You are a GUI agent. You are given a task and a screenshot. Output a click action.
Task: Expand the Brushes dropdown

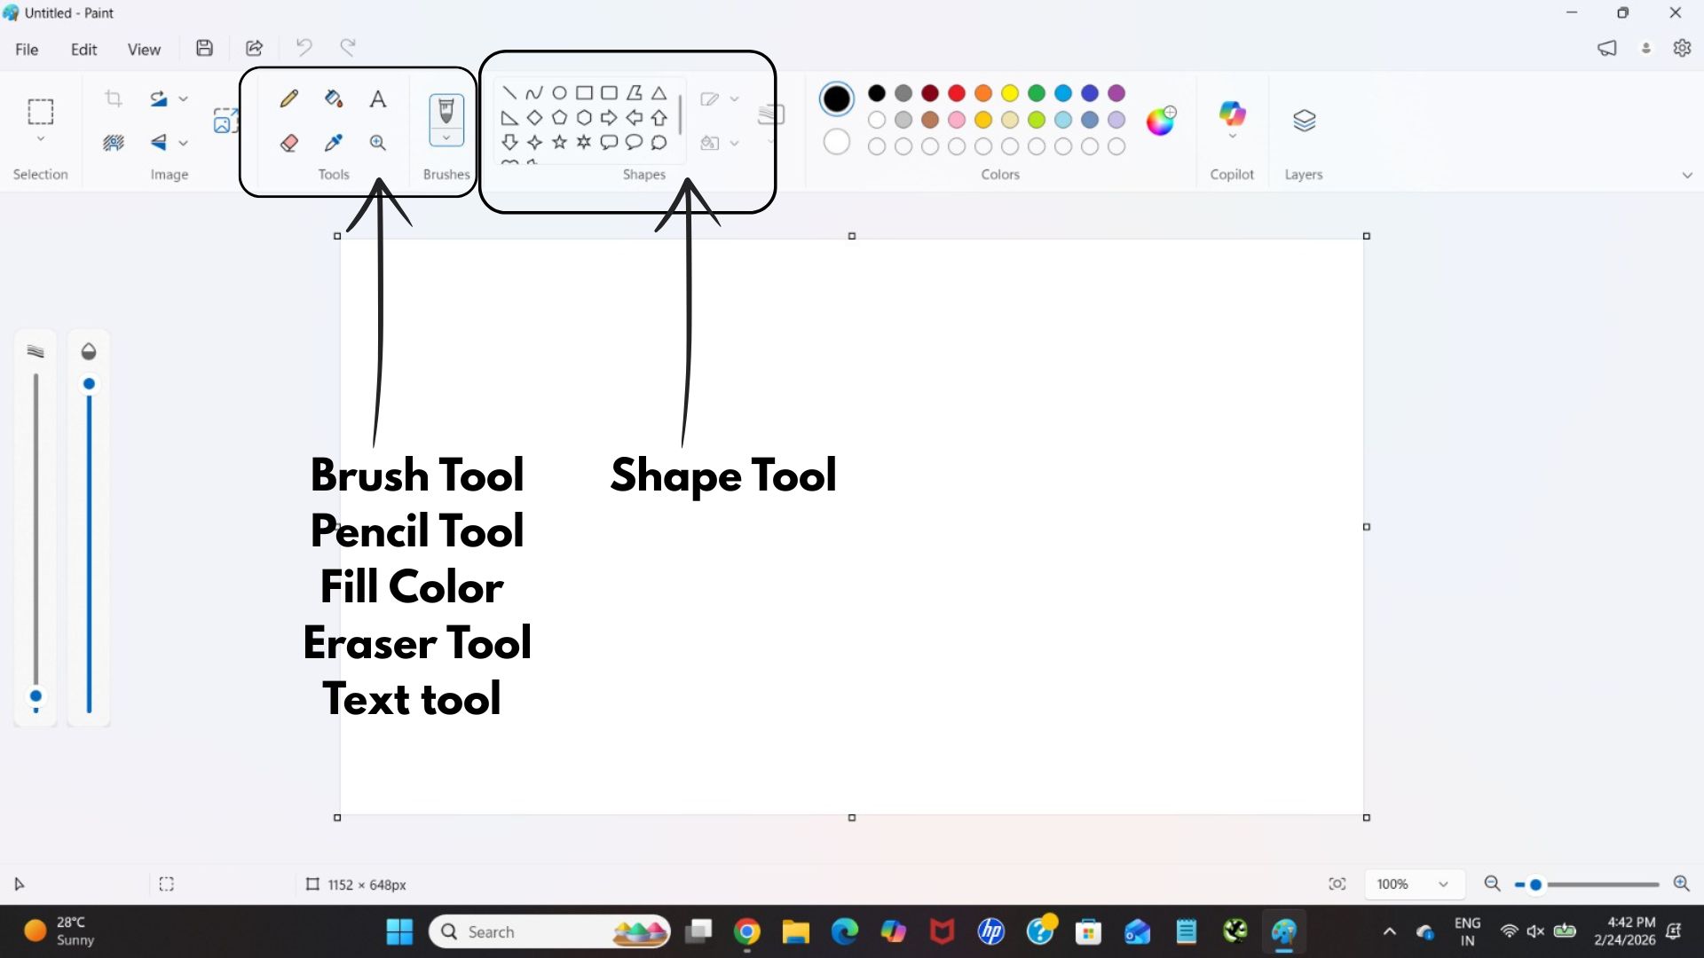(446, 139)
